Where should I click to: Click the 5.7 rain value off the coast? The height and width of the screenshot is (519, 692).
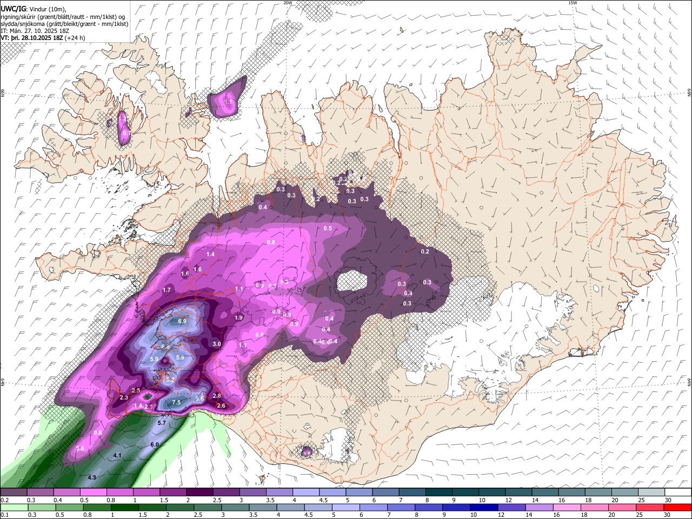coord(161,423)
